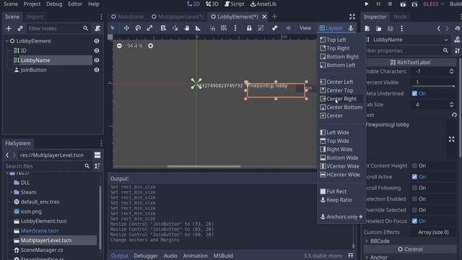Switch to the Script workspace
The height and width of the screenshot is (260, 462).
tap(234, 4)
